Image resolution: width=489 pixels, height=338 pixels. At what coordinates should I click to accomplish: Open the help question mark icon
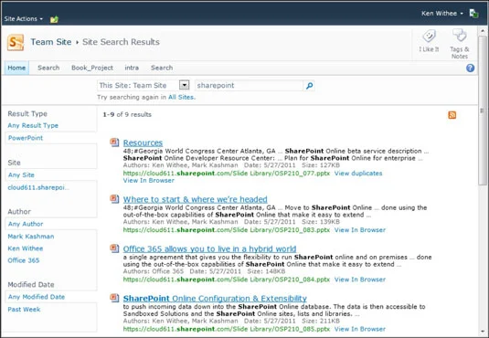pyautogui.click(x=471, y=68)
